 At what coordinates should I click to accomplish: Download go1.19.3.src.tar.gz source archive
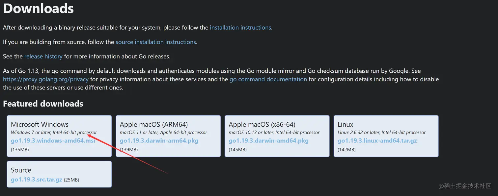click(x=37, y=180)
